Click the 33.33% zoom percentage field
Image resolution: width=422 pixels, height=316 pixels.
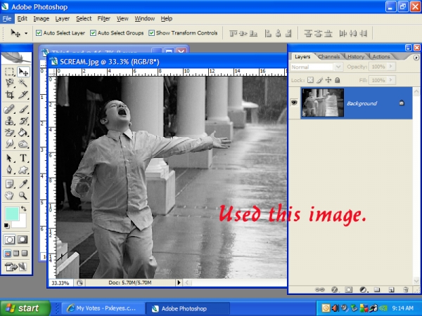[x=60, y=283]
